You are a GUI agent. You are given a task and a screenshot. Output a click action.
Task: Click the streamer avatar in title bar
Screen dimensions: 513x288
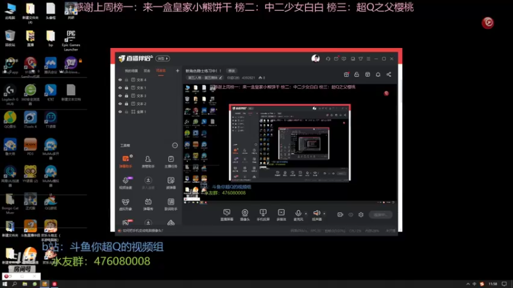pyautogui.click(x=315, y=58)
